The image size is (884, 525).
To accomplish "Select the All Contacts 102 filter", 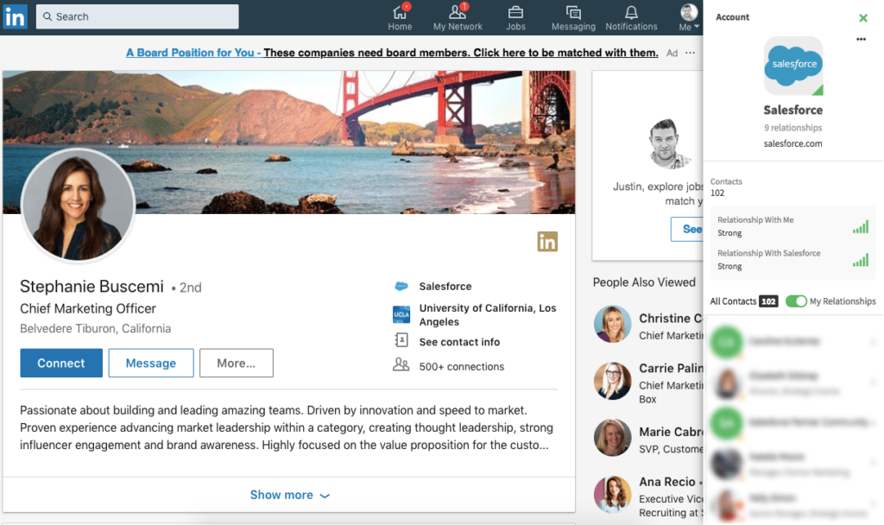I will click(x=743, y=301).
